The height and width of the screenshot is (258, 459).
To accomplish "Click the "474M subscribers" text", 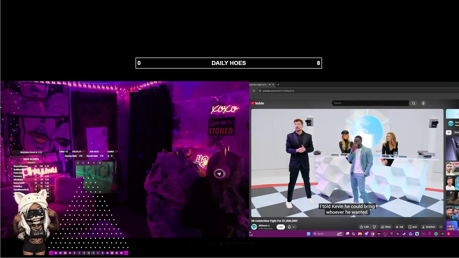I will click(265, 228).
